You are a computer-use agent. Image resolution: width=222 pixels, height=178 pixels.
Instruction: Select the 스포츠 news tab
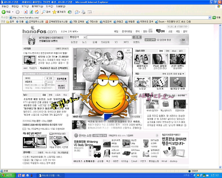pyautogui.click(x=58, y=95)
